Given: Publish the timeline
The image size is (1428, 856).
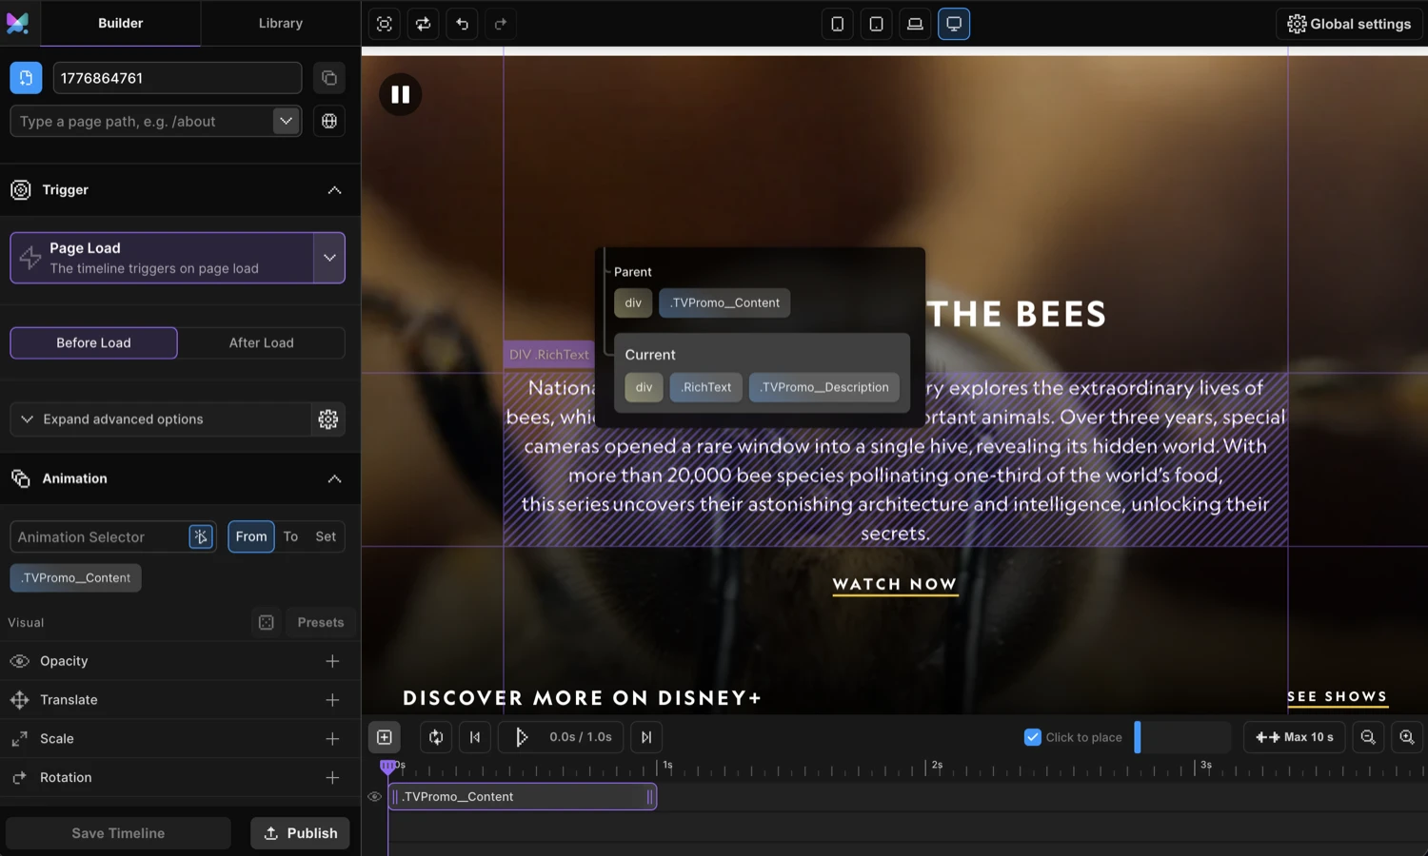Looking at the screenshot, I should coord(300,832).
